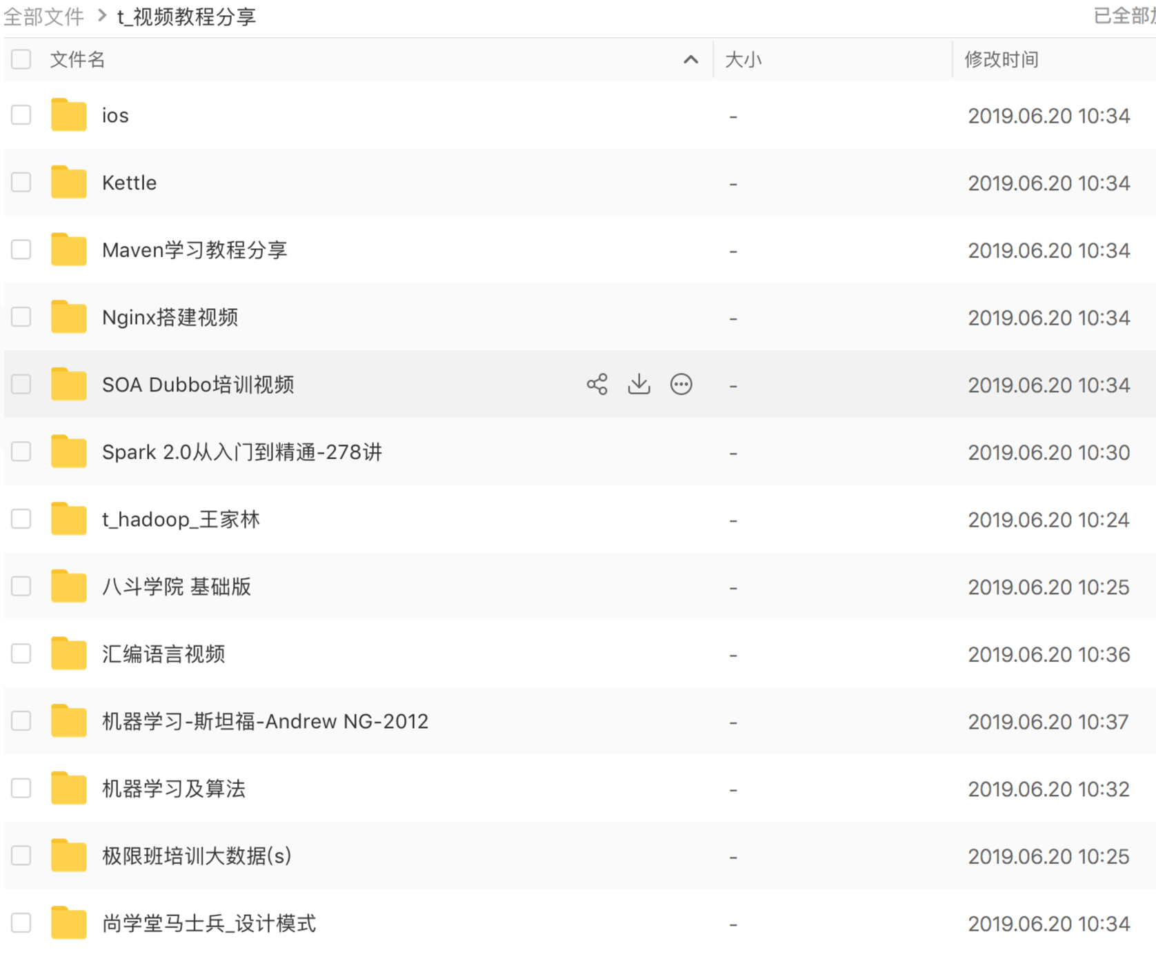Check the 尚学堂马士兵_设计模式 checkbox
This screenshot has width=1156, height=961.
[21, 922]
